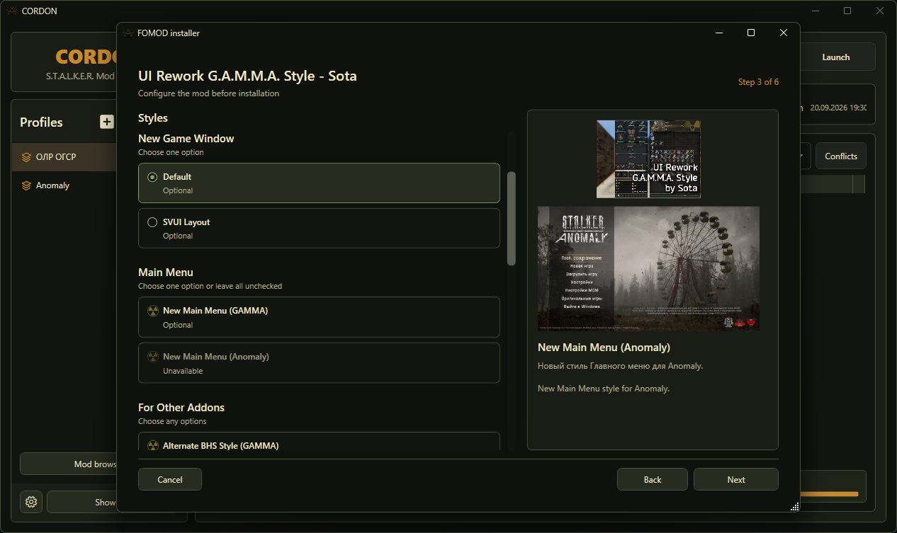
Task: Click the CORDON app title icon
Action: tap(11, 11)
